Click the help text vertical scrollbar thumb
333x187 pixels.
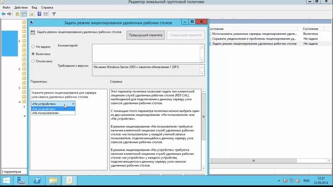tap(203, 117)
